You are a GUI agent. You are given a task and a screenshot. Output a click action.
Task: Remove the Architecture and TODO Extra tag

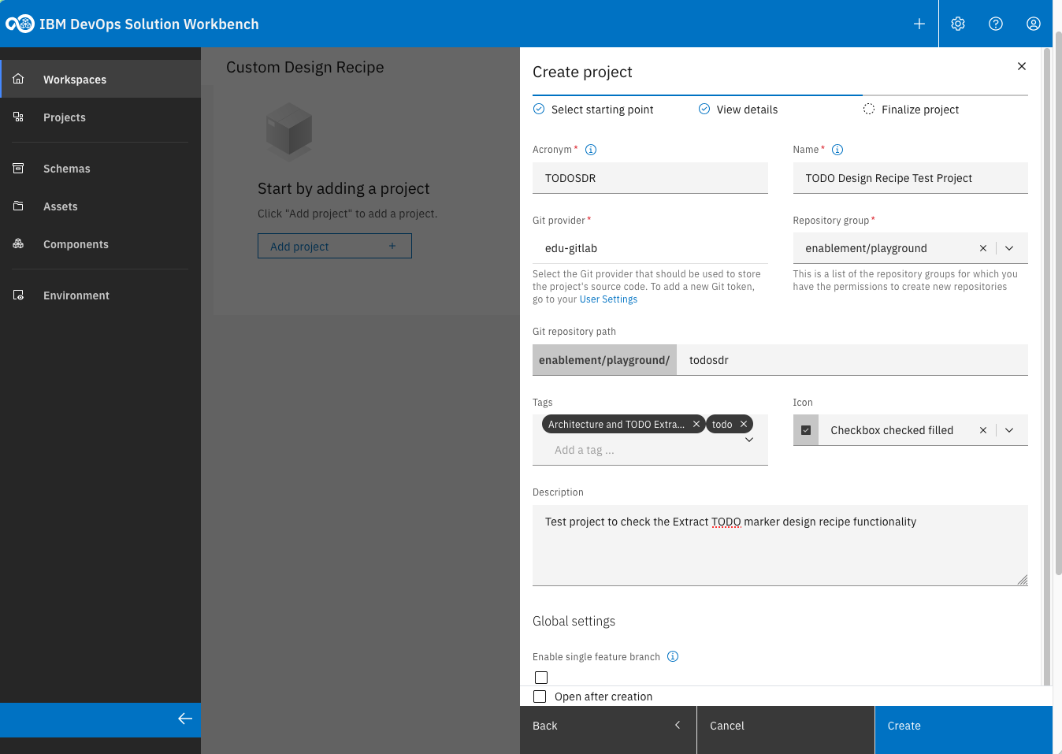point(696,424)
